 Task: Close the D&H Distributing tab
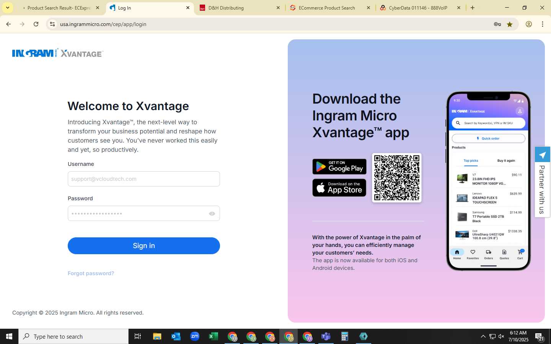point(278,8)
